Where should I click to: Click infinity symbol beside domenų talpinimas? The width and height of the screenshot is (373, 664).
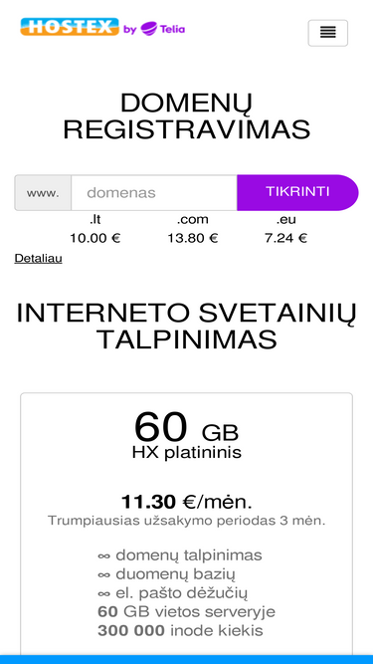[104, 555]
